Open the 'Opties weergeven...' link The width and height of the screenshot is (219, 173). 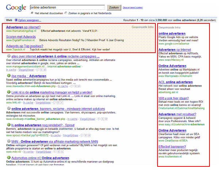pyautogui.click(x=30, y=20)
